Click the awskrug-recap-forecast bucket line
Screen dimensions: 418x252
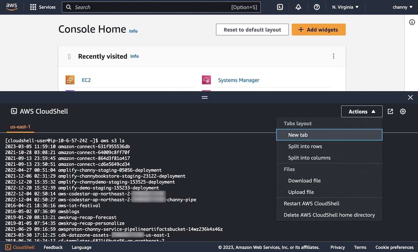point(61,217)
